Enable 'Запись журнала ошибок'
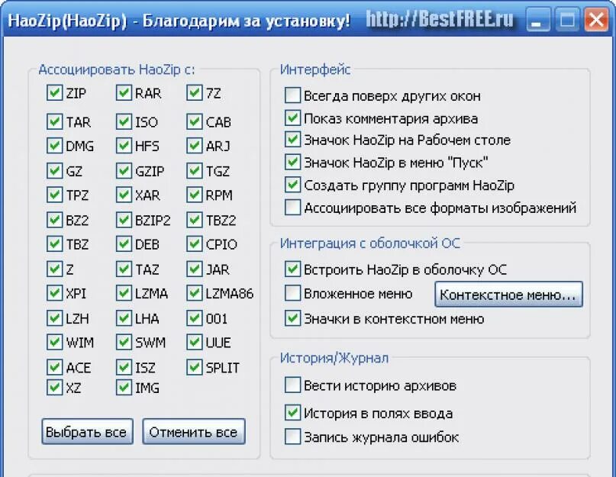The image size is (616, 477). (292, 437)
